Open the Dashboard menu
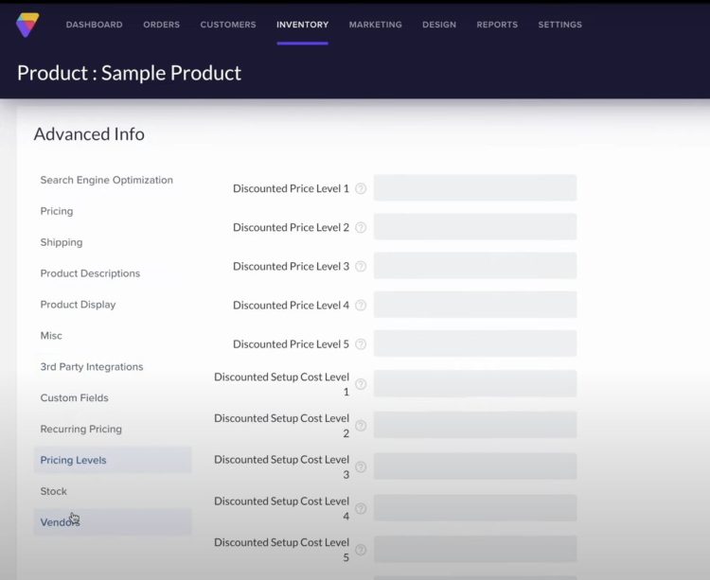Viewport: 710px width, 580px height. (94, 25)
